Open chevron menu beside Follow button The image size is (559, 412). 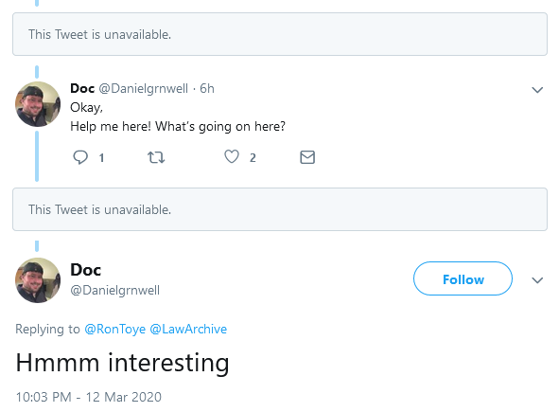pyautogui.click(x=537, y=280)
